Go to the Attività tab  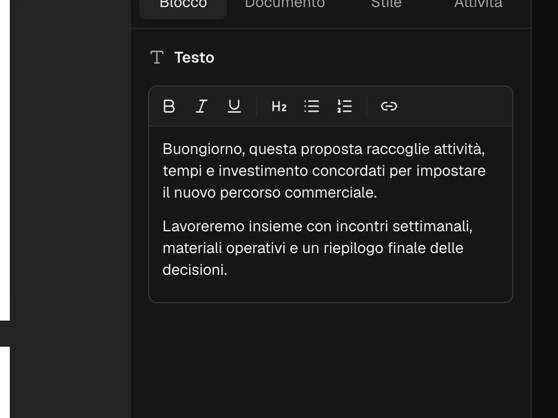478,4
